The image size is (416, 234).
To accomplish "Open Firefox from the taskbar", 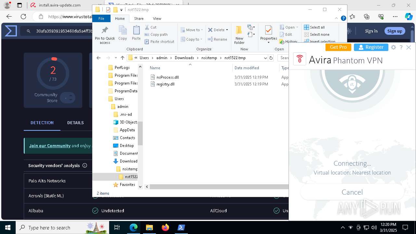I will (165, 227).
